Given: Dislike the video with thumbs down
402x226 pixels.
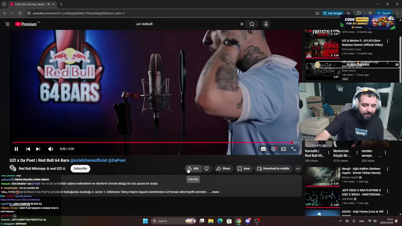Looking at the screenshot, I should (x=206, y=169).
